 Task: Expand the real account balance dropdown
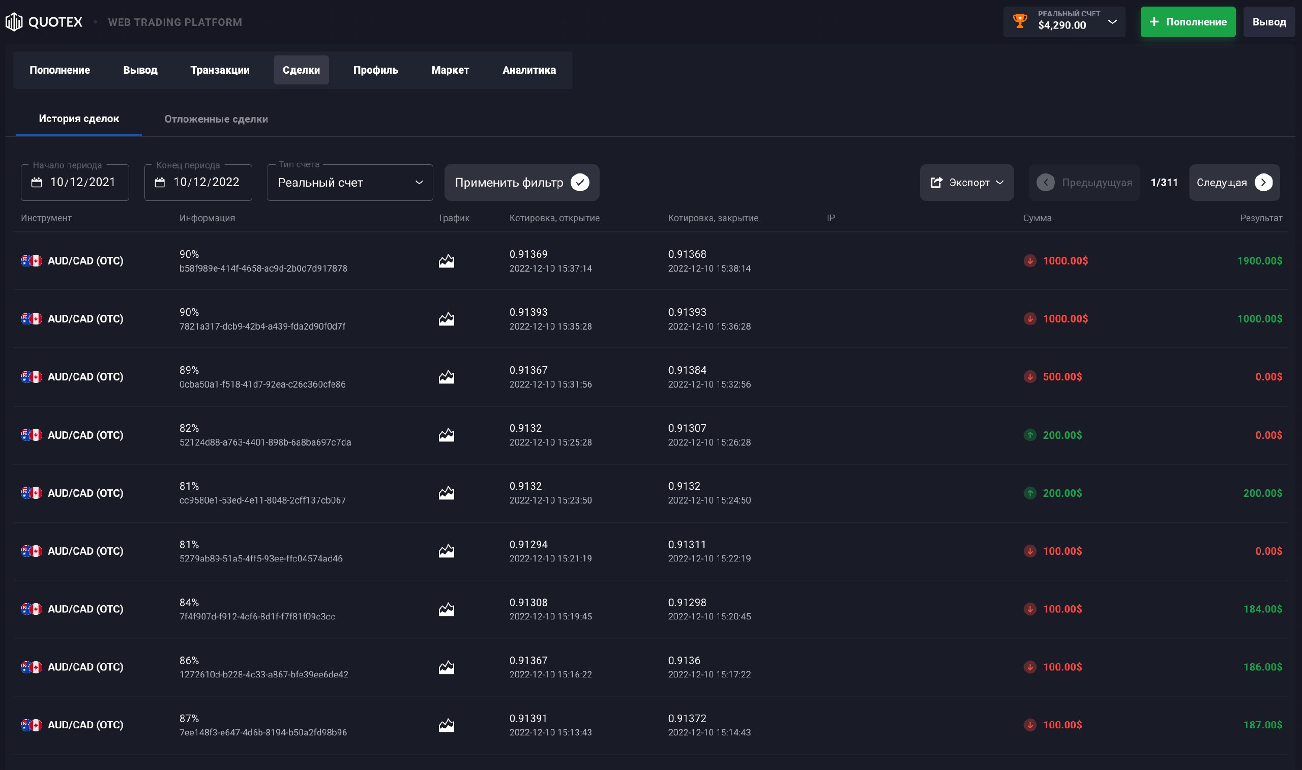(1112, 22)
